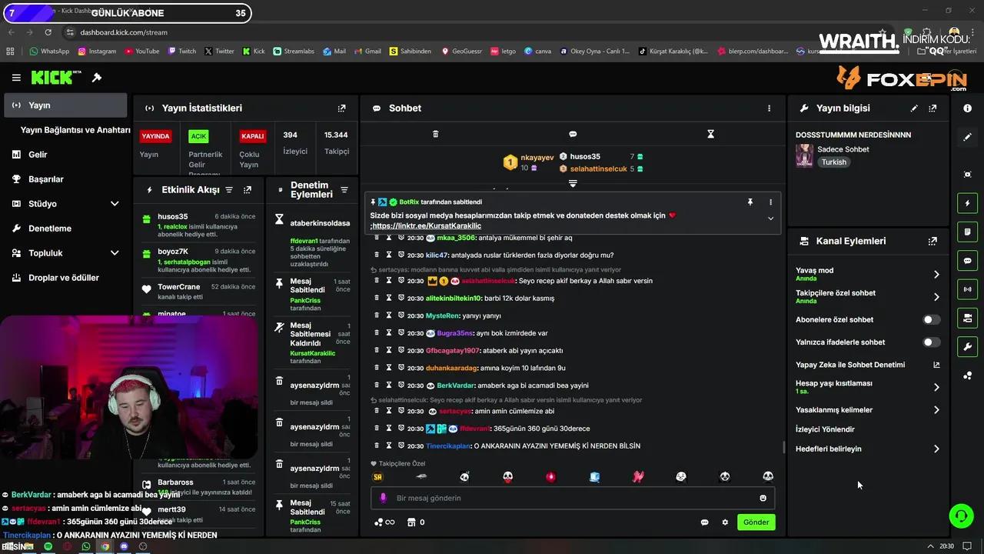Click the broadcast signal icon in right sidebar

click(967, 289)
